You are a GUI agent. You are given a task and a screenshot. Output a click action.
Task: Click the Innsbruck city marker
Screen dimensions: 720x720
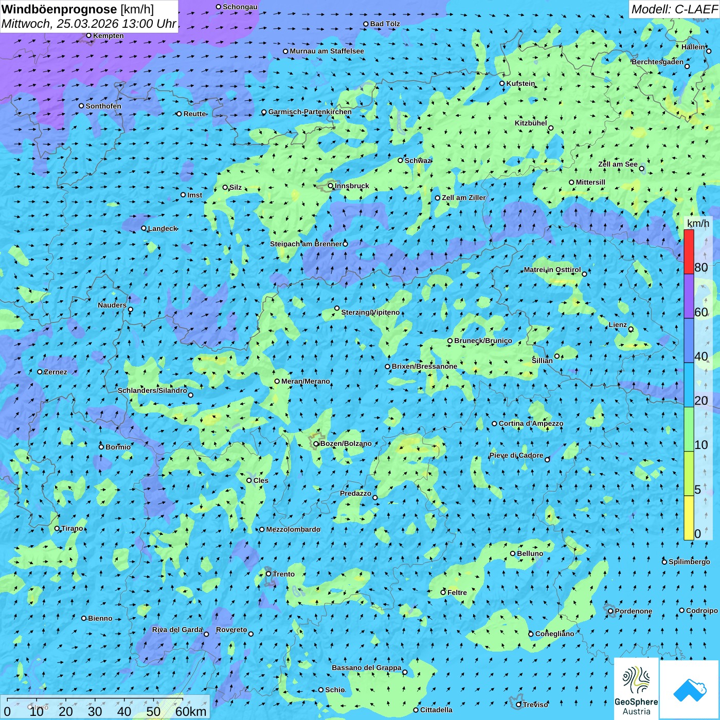pyautogui.click(x=331, y=186)
